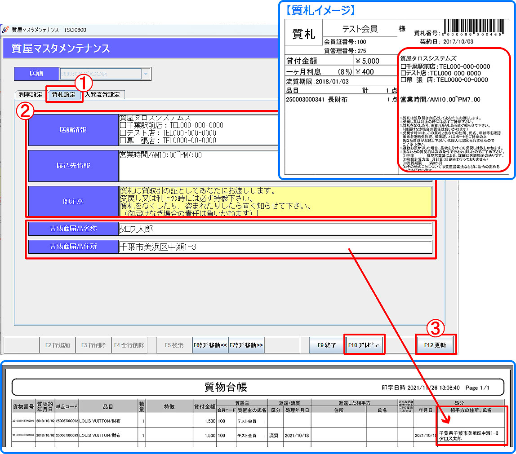516x454 pixels.
Task: Open preview with F10 プレビュー button
Action: click(364, 345)
